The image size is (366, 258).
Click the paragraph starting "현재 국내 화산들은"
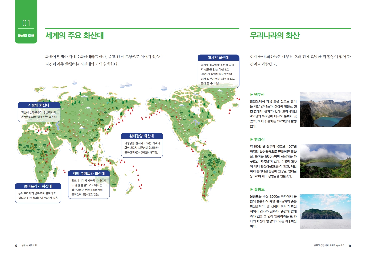coord(300,60)
